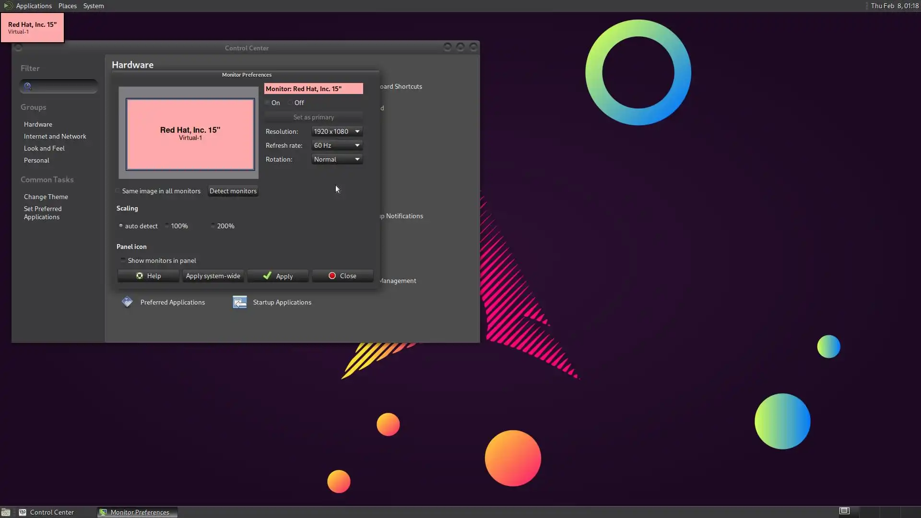Click the workspace switcher icon bottom right
This screenshot has width=921, height=518.
tap(844, 511)
